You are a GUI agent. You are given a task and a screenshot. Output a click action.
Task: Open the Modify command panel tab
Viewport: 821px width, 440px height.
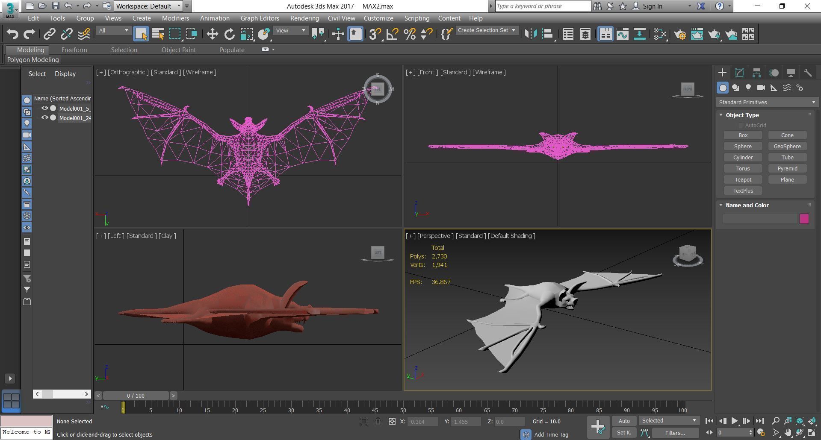(x=739, y=73)
